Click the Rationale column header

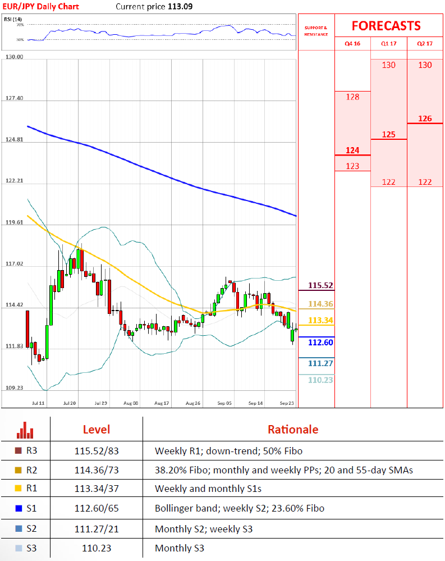(x=292, y=430)
